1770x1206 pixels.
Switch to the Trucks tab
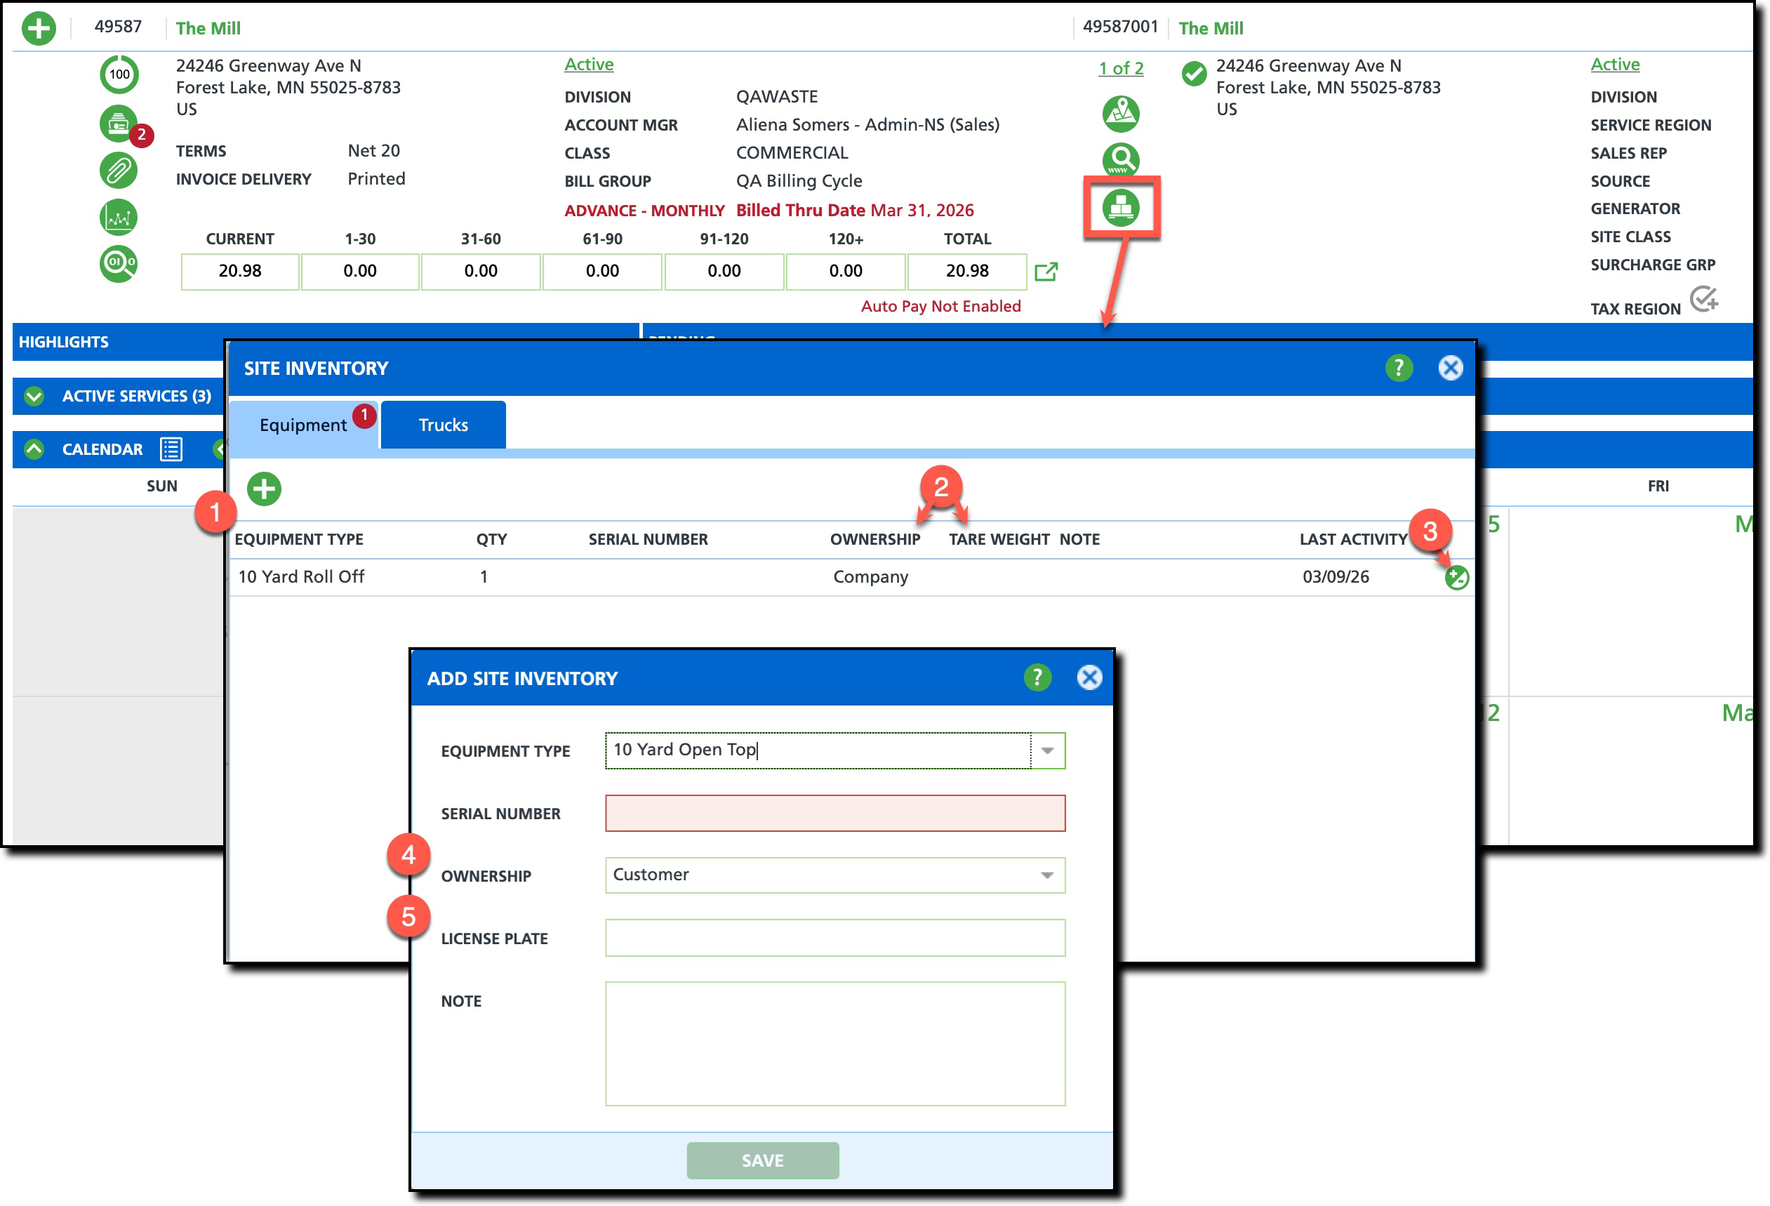[x=442, y=425]
